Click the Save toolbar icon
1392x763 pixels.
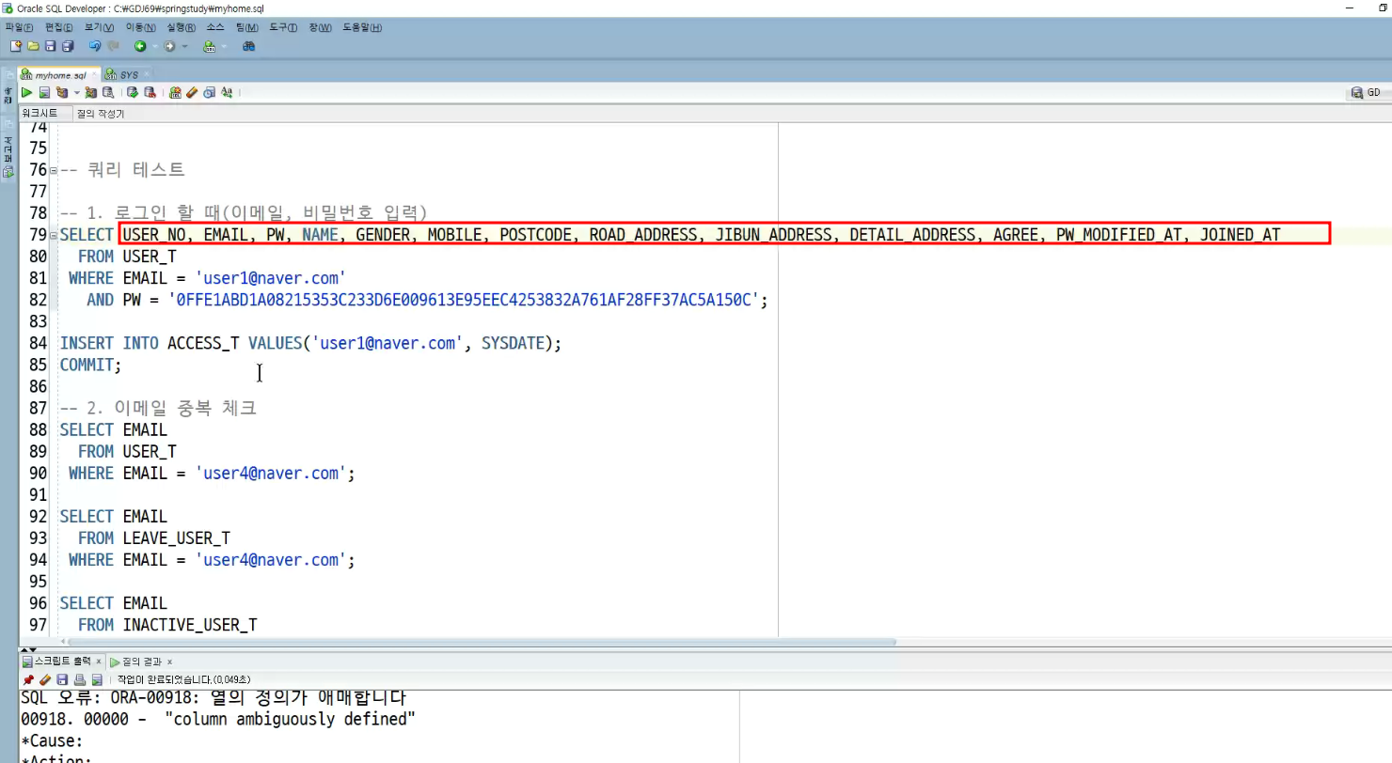50,46
